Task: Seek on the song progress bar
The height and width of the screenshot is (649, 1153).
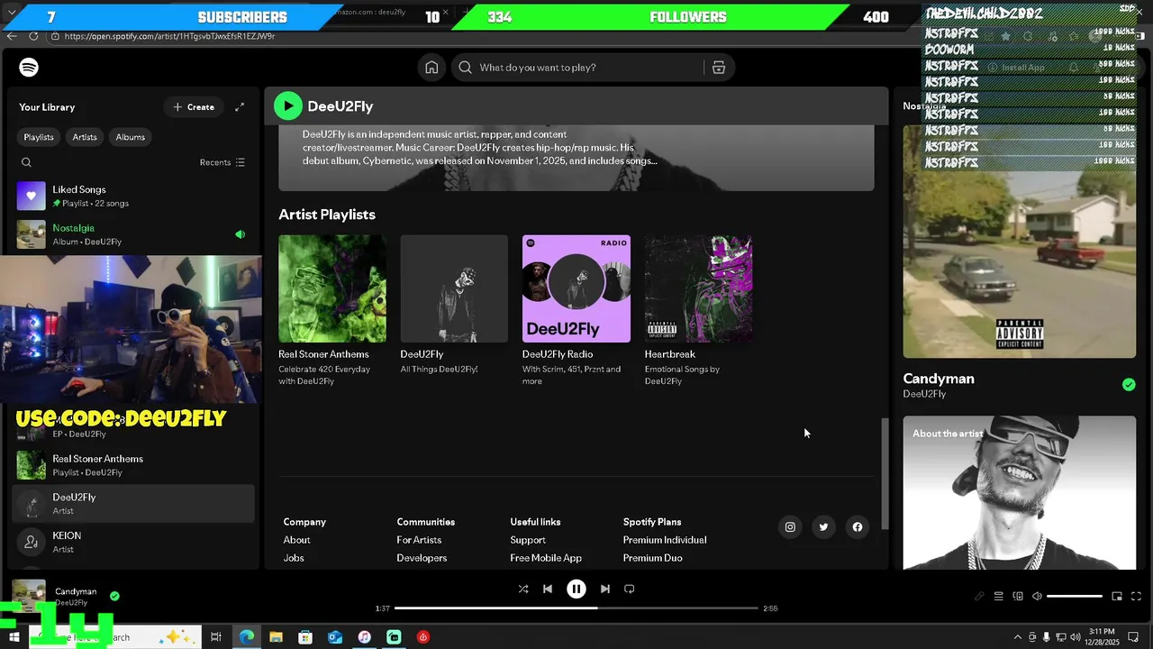Action: pos(576,608)
